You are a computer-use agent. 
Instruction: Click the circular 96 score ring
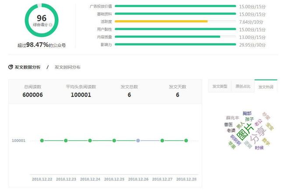tap(42, 20)
